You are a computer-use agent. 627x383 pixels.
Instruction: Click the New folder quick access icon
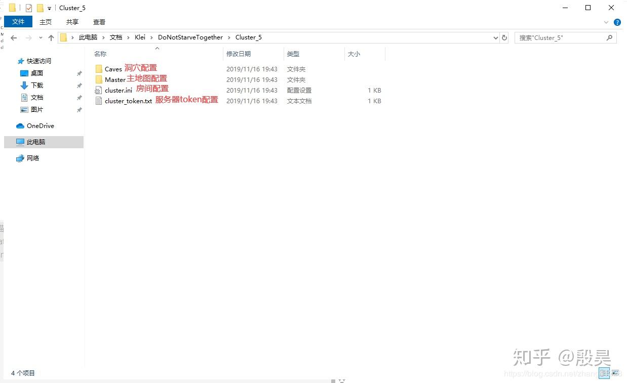coord(40,8)
